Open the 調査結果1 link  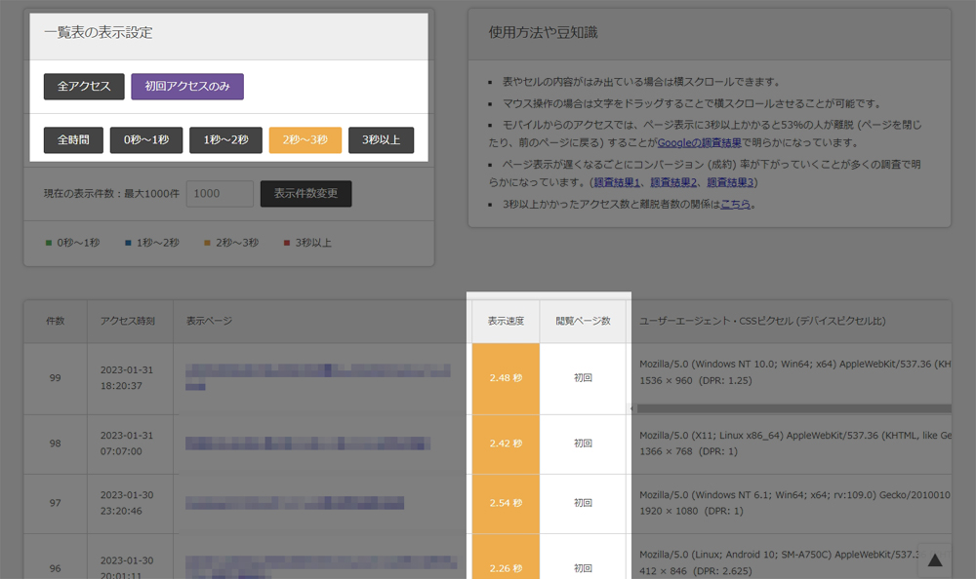[x=616, y=182]
